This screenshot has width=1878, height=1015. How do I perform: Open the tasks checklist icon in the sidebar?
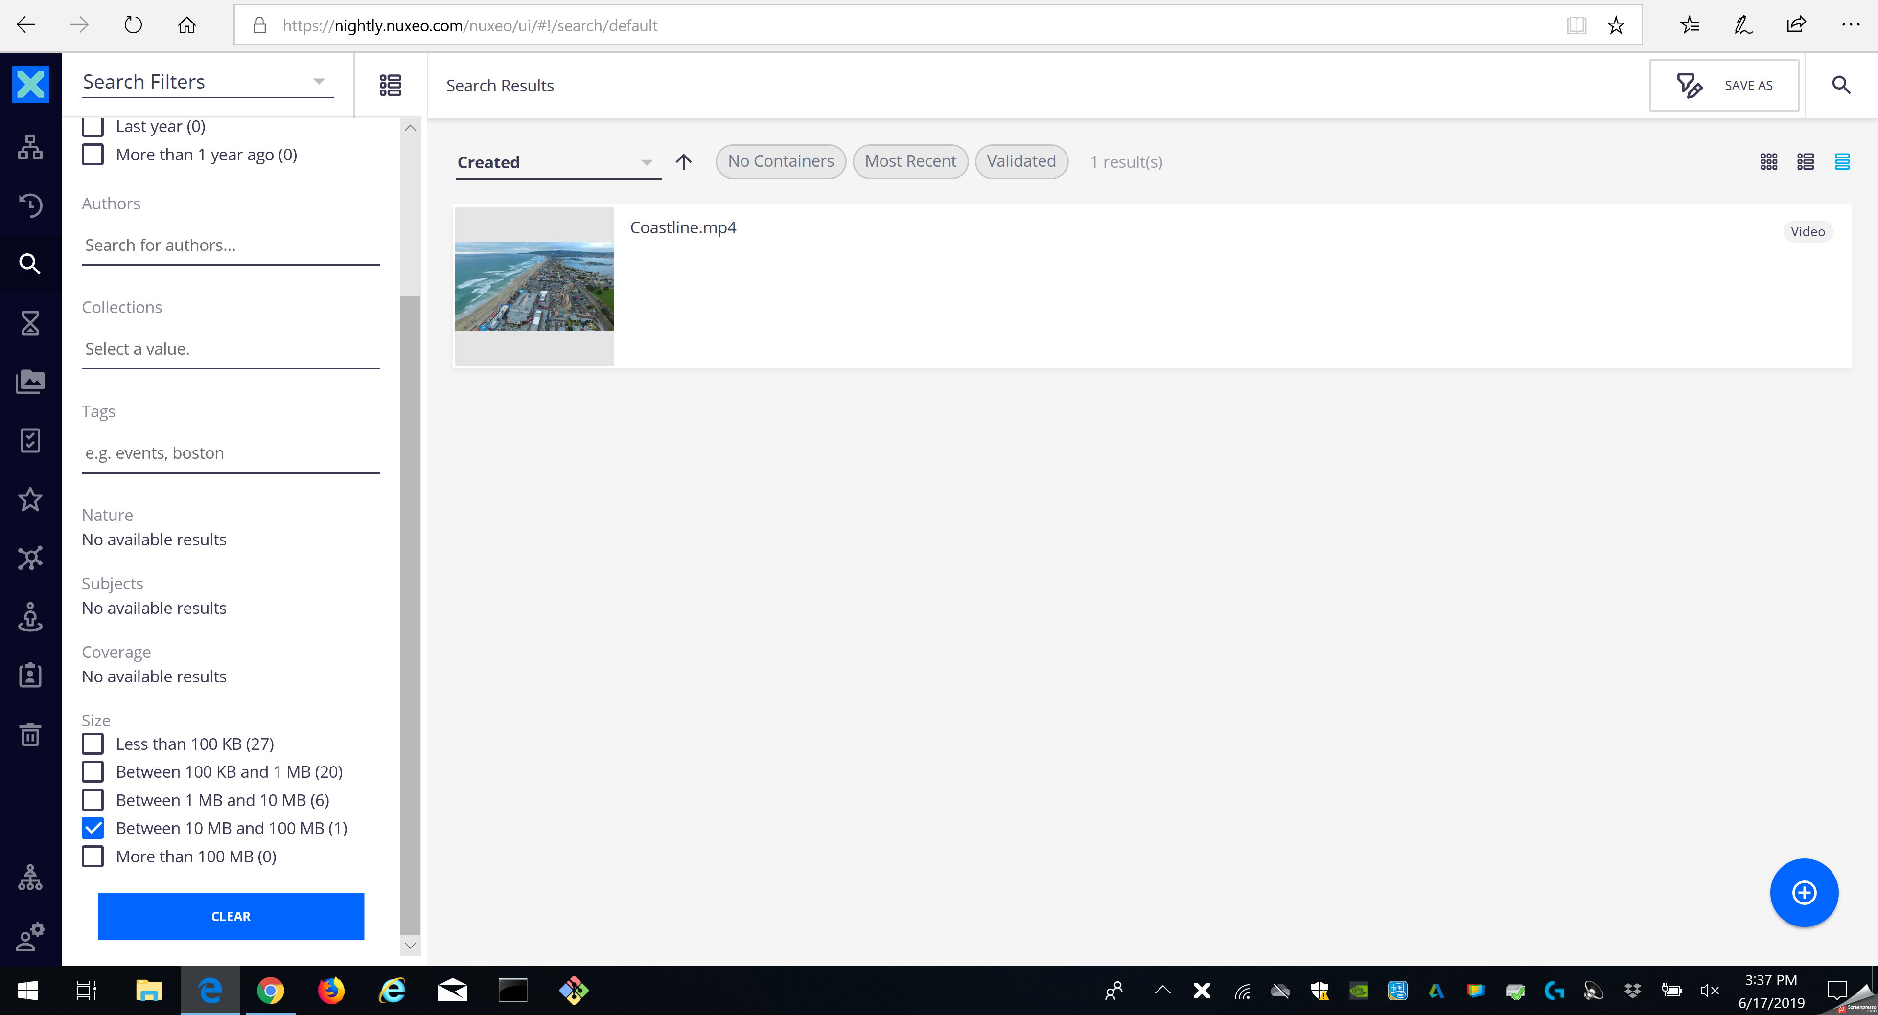pos(30,440)
